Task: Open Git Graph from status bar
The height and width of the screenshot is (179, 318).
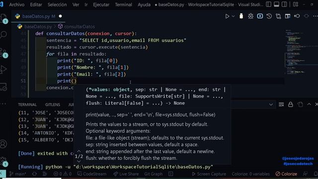Action: [154, 174]
